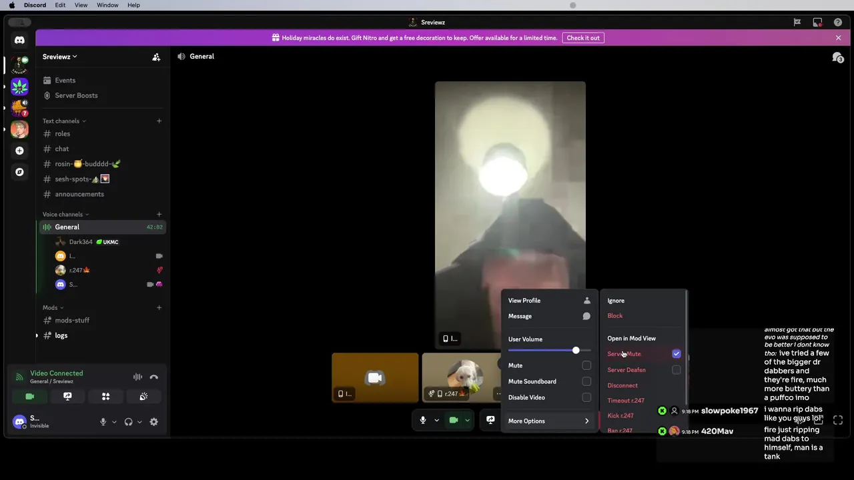Image resolution: width=854 pixels, height=480 pixels.
Task: Create a channel with plus beside Text channels
Action: click(159, 121)
